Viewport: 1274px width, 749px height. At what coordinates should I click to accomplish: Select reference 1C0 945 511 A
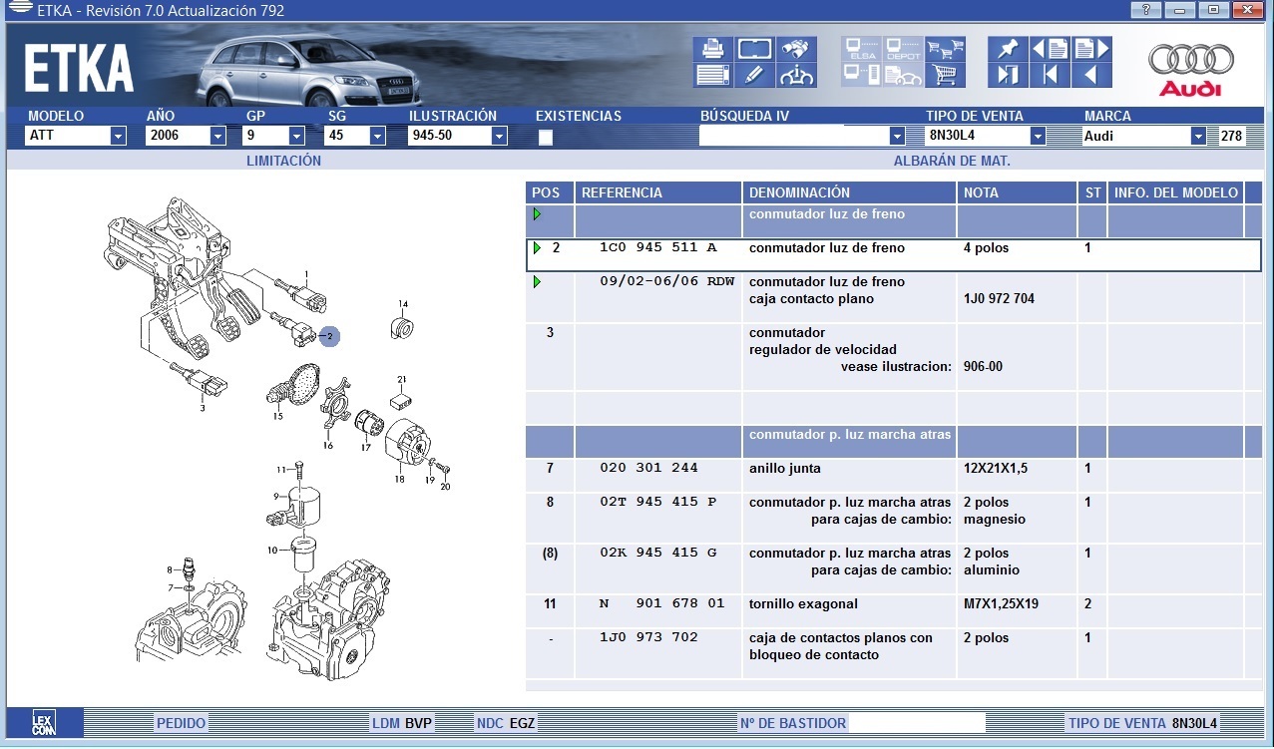tap(657, 248)
